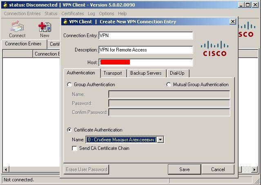Viewport: 261px width, 185px height.
Task: Click the Host input field
Action: coord(146,62)
